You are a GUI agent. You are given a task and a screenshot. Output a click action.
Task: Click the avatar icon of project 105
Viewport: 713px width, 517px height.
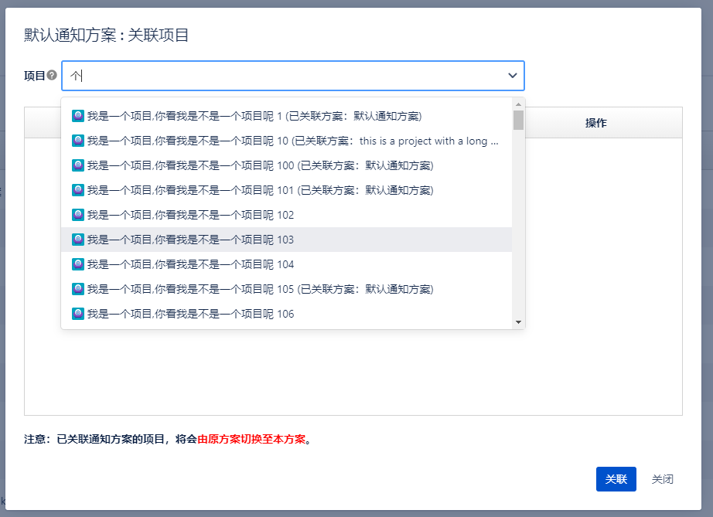tap(77, 289)
